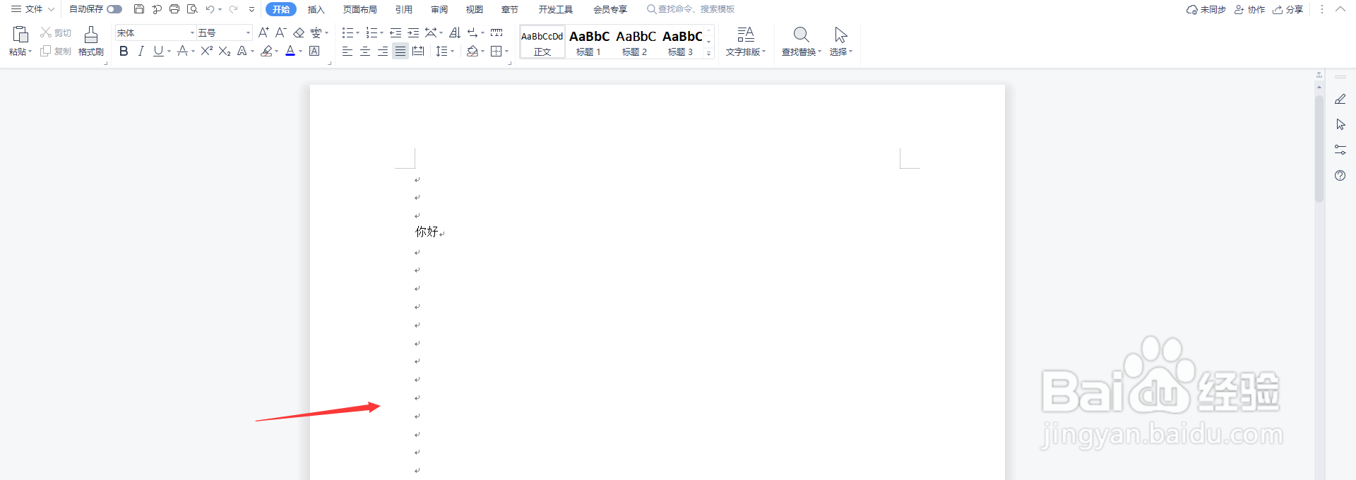This screenshot has height=480, width=1356.
Task: Click the Undo arrow icon
Action: (x=210, y=9)
